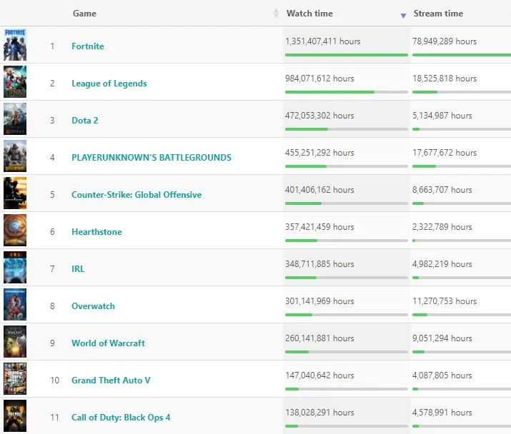The image size is (511, 434).
Task: Click the Hearthstone cover thumbnail
Action: point(15,230)
